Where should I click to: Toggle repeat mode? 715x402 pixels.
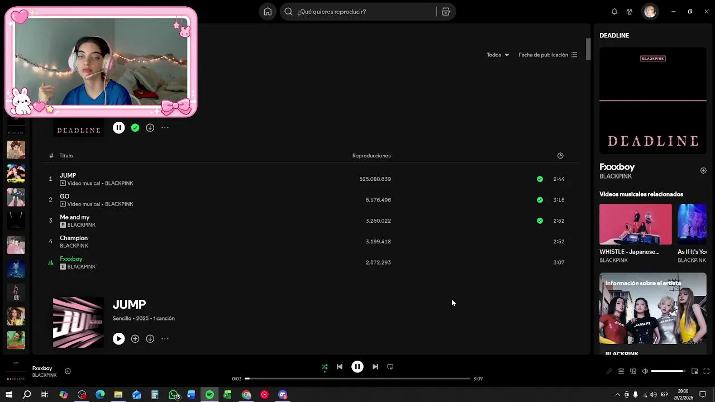[x=390, y=367]
